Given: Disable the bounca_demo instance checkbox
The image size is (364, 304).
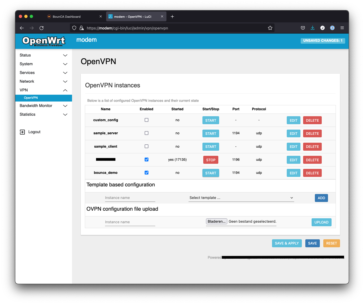Looking at the screenshot, I should coord(147,173).
